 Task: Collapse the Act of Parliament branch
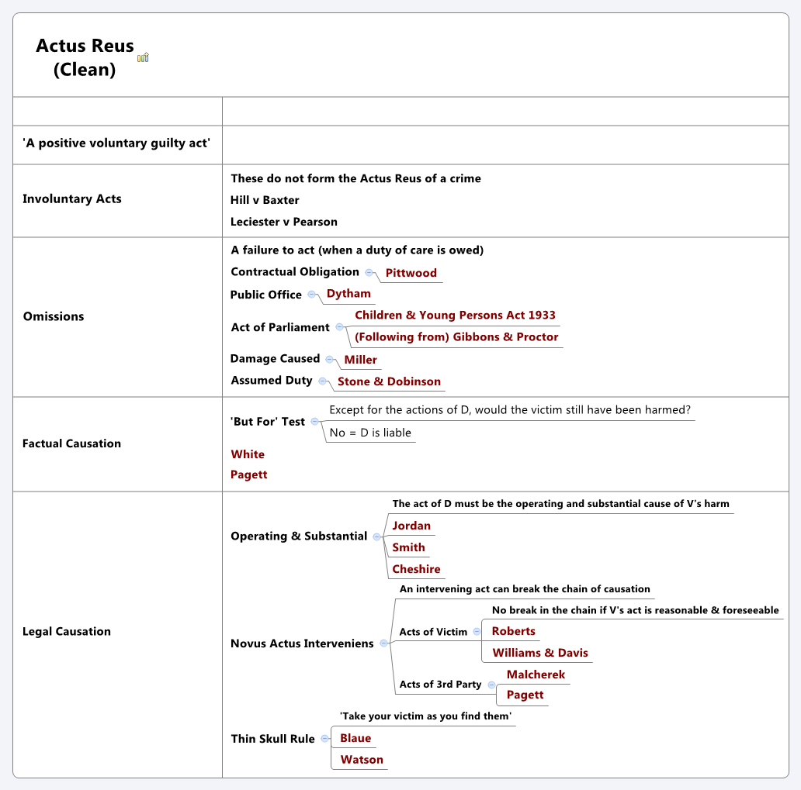pyautogui.click(x=340, y=327)
